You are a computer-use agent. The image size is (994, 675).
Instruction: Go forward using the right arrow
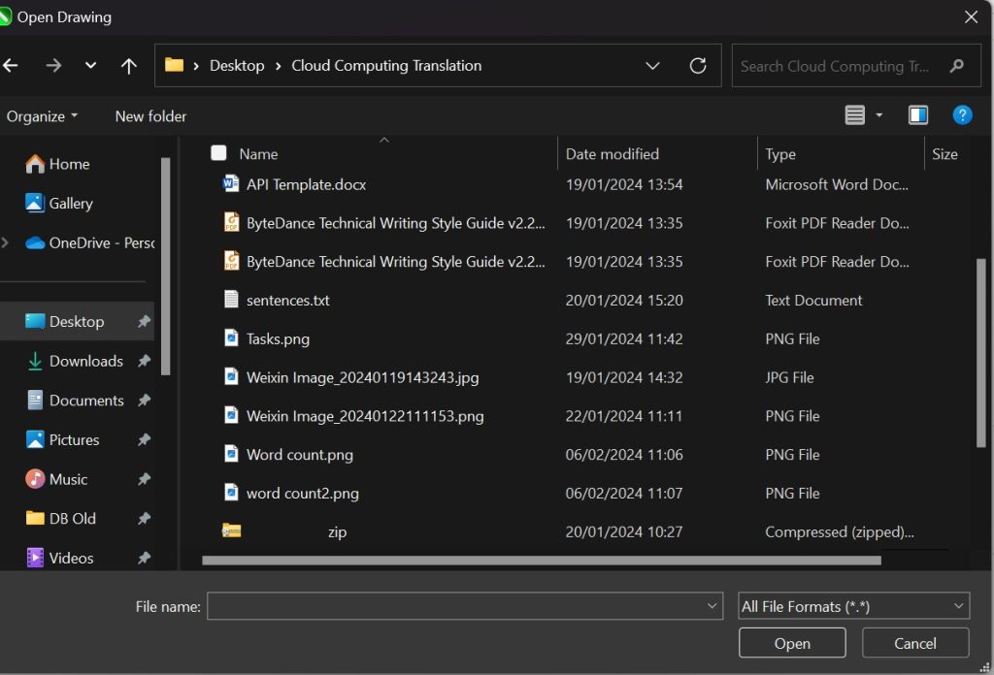[x=54, y=65]
